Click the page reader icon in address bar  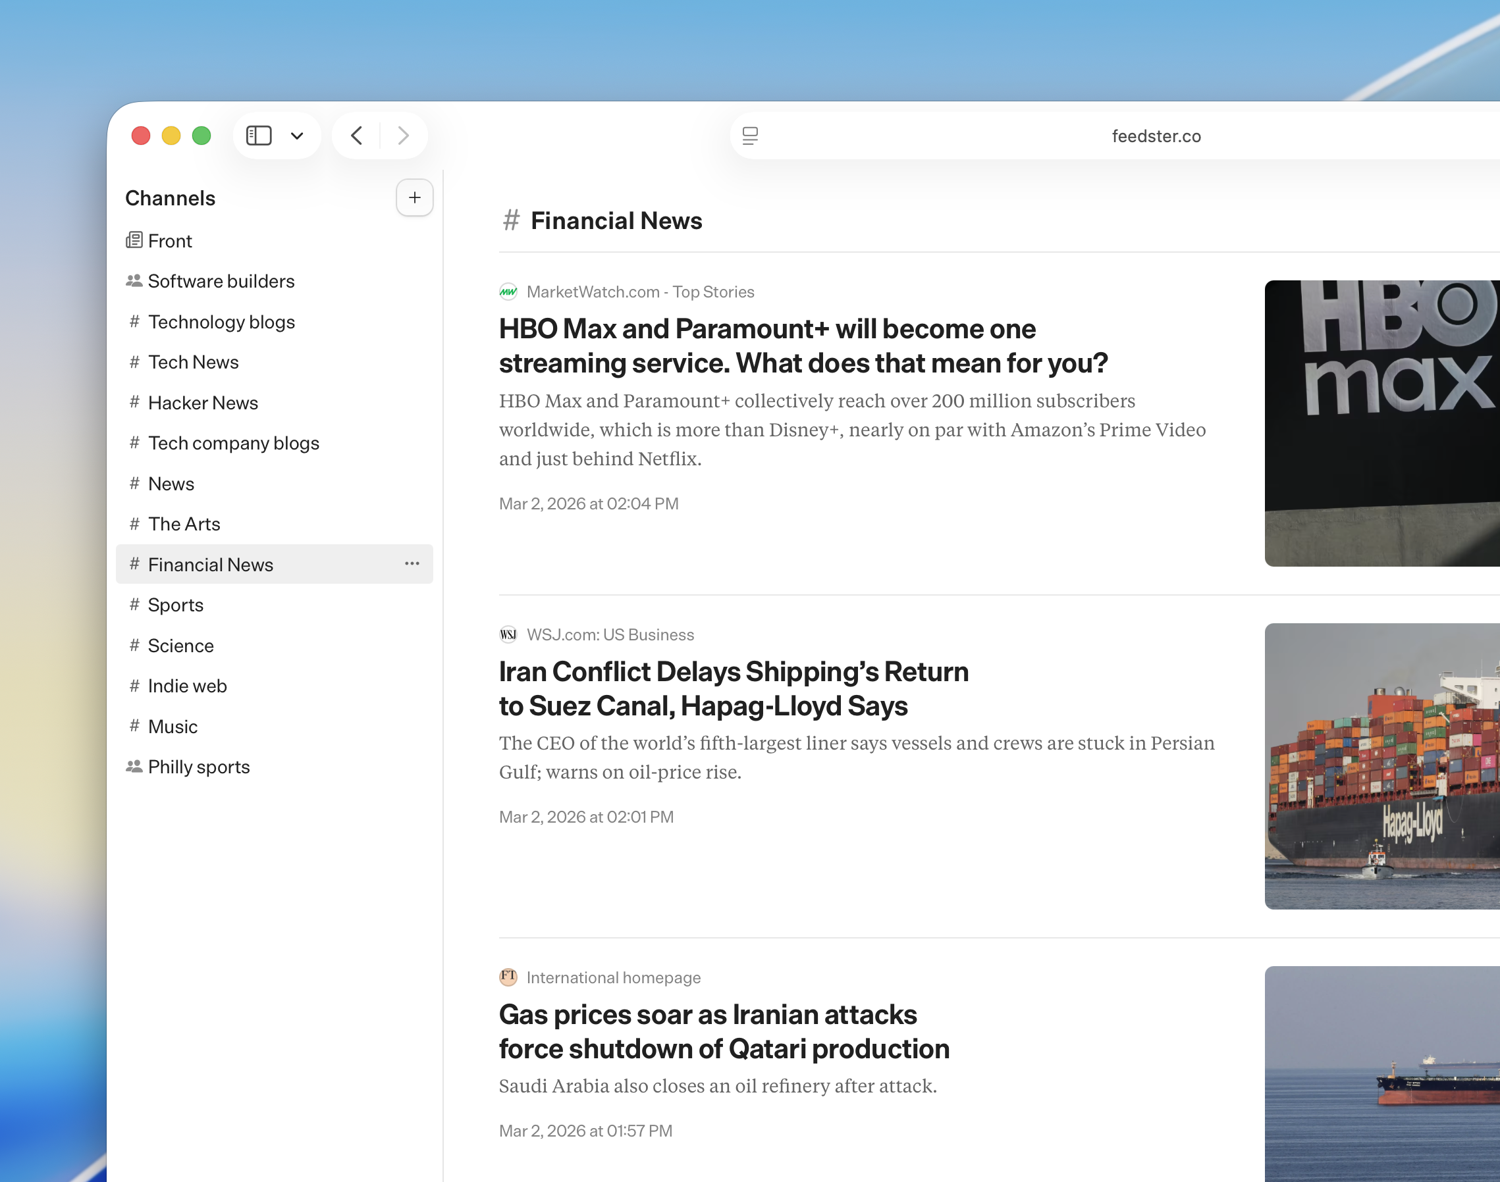[751, 136]
